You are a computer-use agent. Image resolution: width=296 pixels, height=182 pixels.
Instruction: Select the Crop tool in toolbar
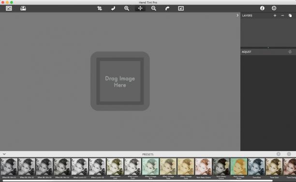coord(100,8)
